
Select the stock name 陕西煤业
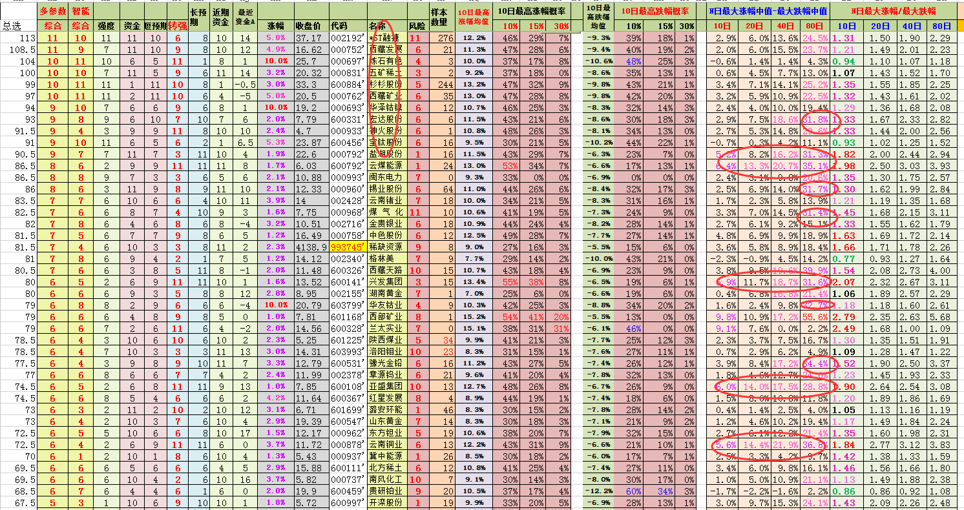[386, 340]
